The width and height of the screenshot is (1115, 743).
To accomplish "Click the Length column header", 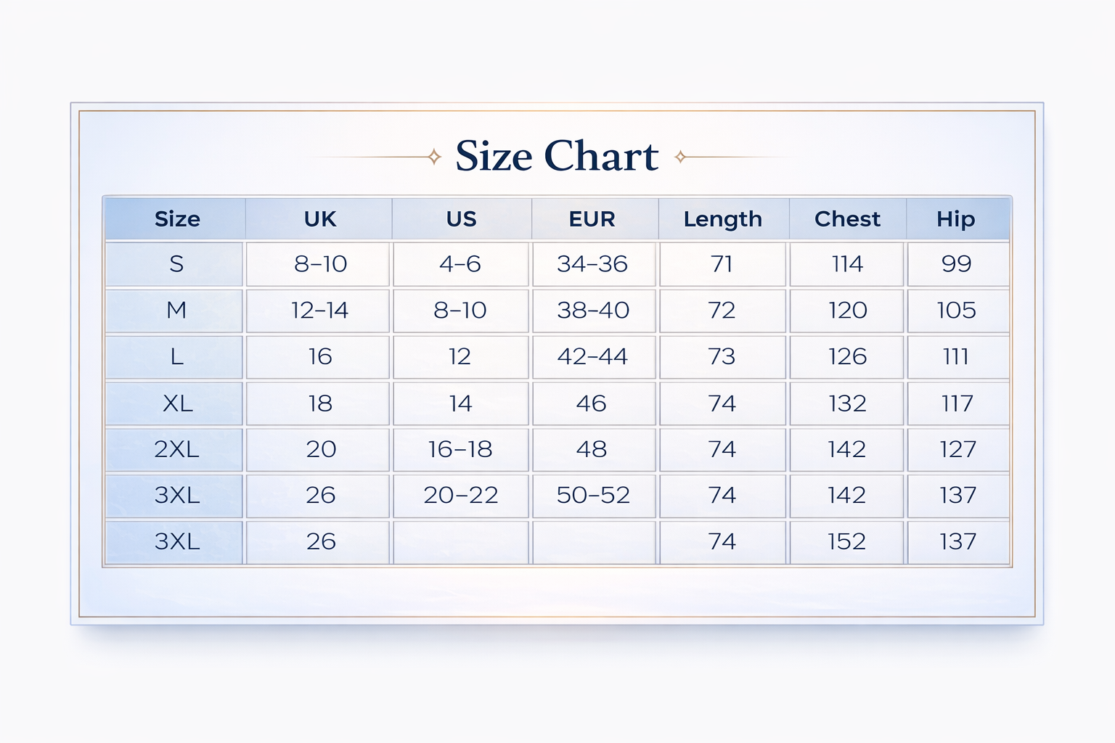I will (x=723, y=219).
